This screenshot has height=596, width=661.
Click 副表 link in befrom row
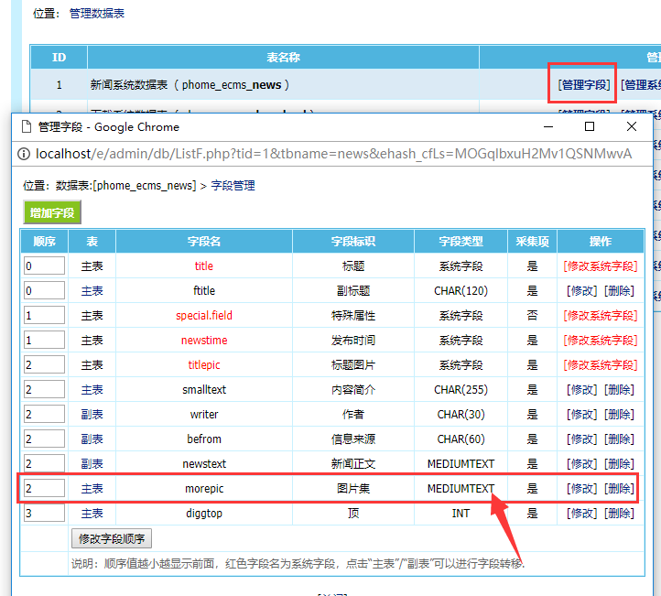pyautogui.click(x=92, y=439)
